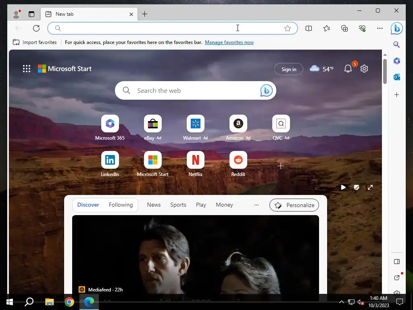
Task: Refresh the current page
Action: 36,28
